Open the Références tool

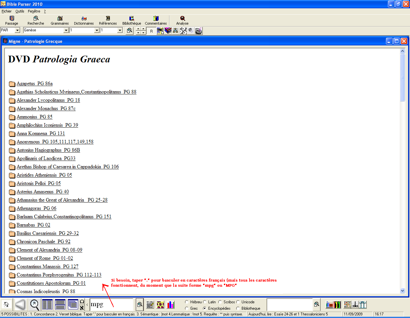pyautogui.click(x=108, y=20)
